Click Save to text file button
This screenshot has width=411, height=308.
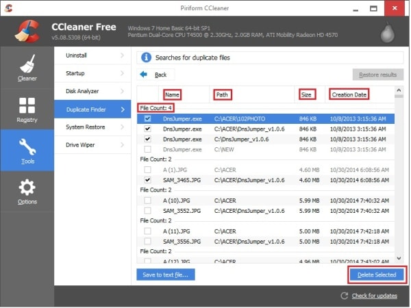[x=165, y=274]
